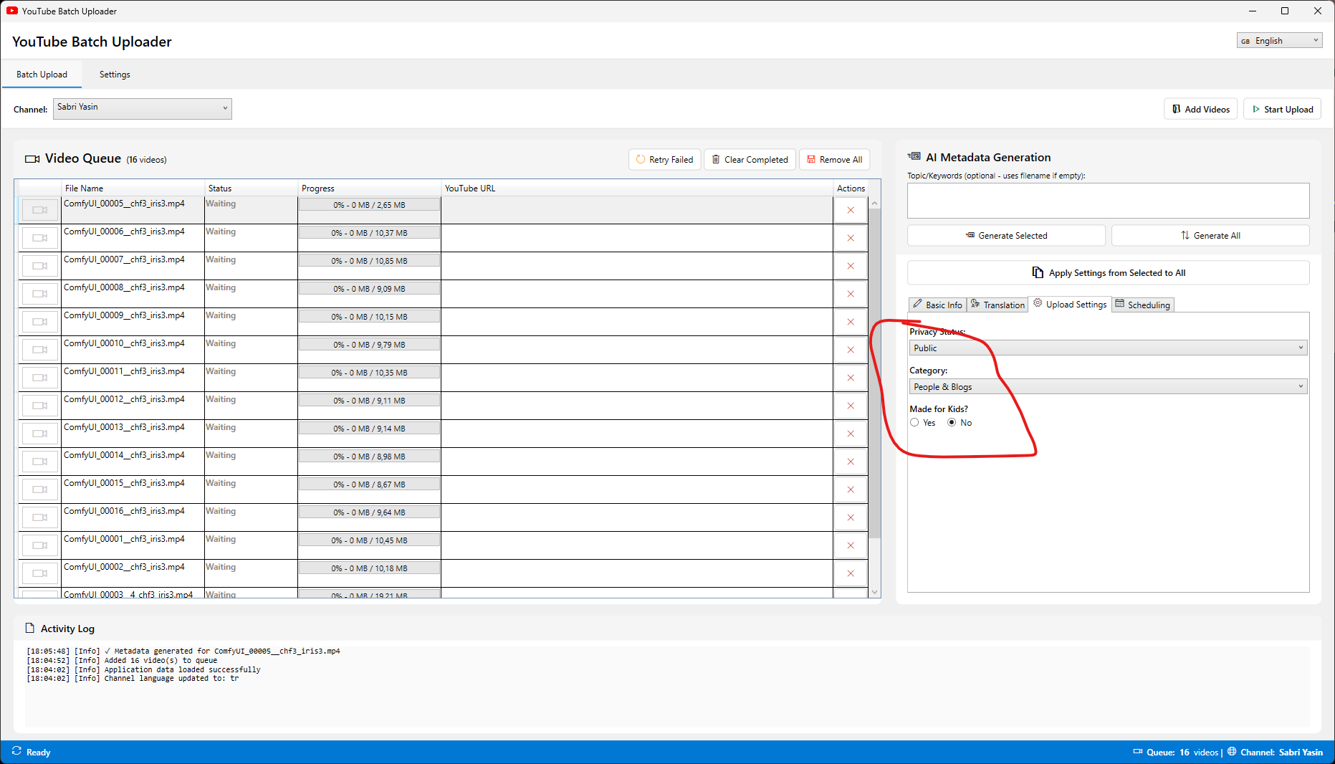Open the English language selector

click(x=1279, y=41)
